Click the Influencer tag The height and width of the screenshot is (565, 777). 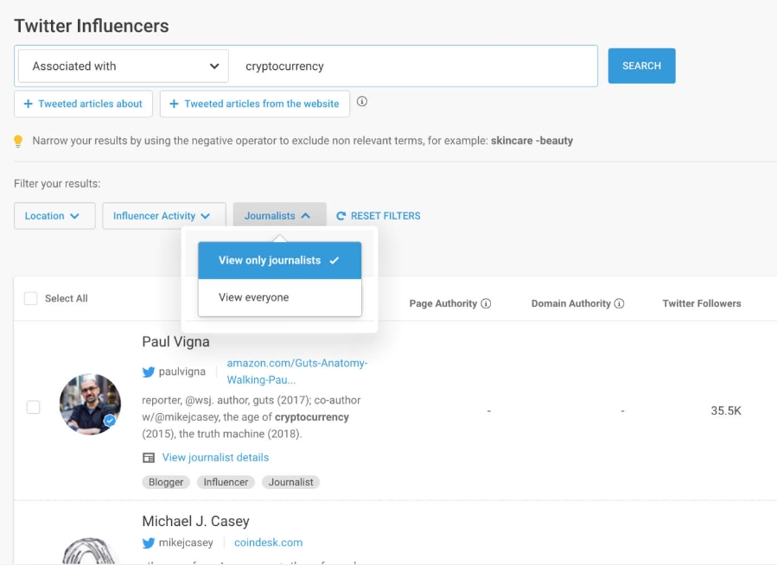226,482
